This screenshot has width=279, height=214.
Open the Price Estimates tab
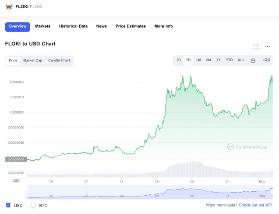point(131,26)
